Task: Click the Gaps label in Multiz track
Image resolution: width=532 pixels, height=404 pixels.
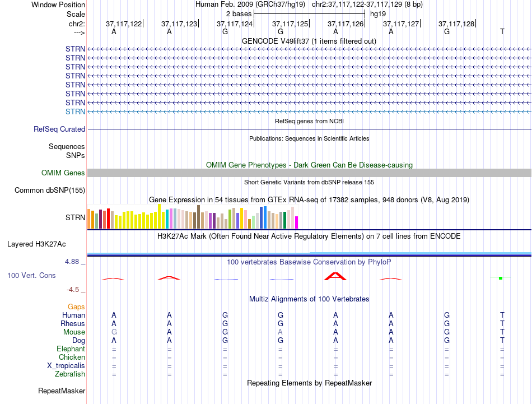Action: pos(76,307)
